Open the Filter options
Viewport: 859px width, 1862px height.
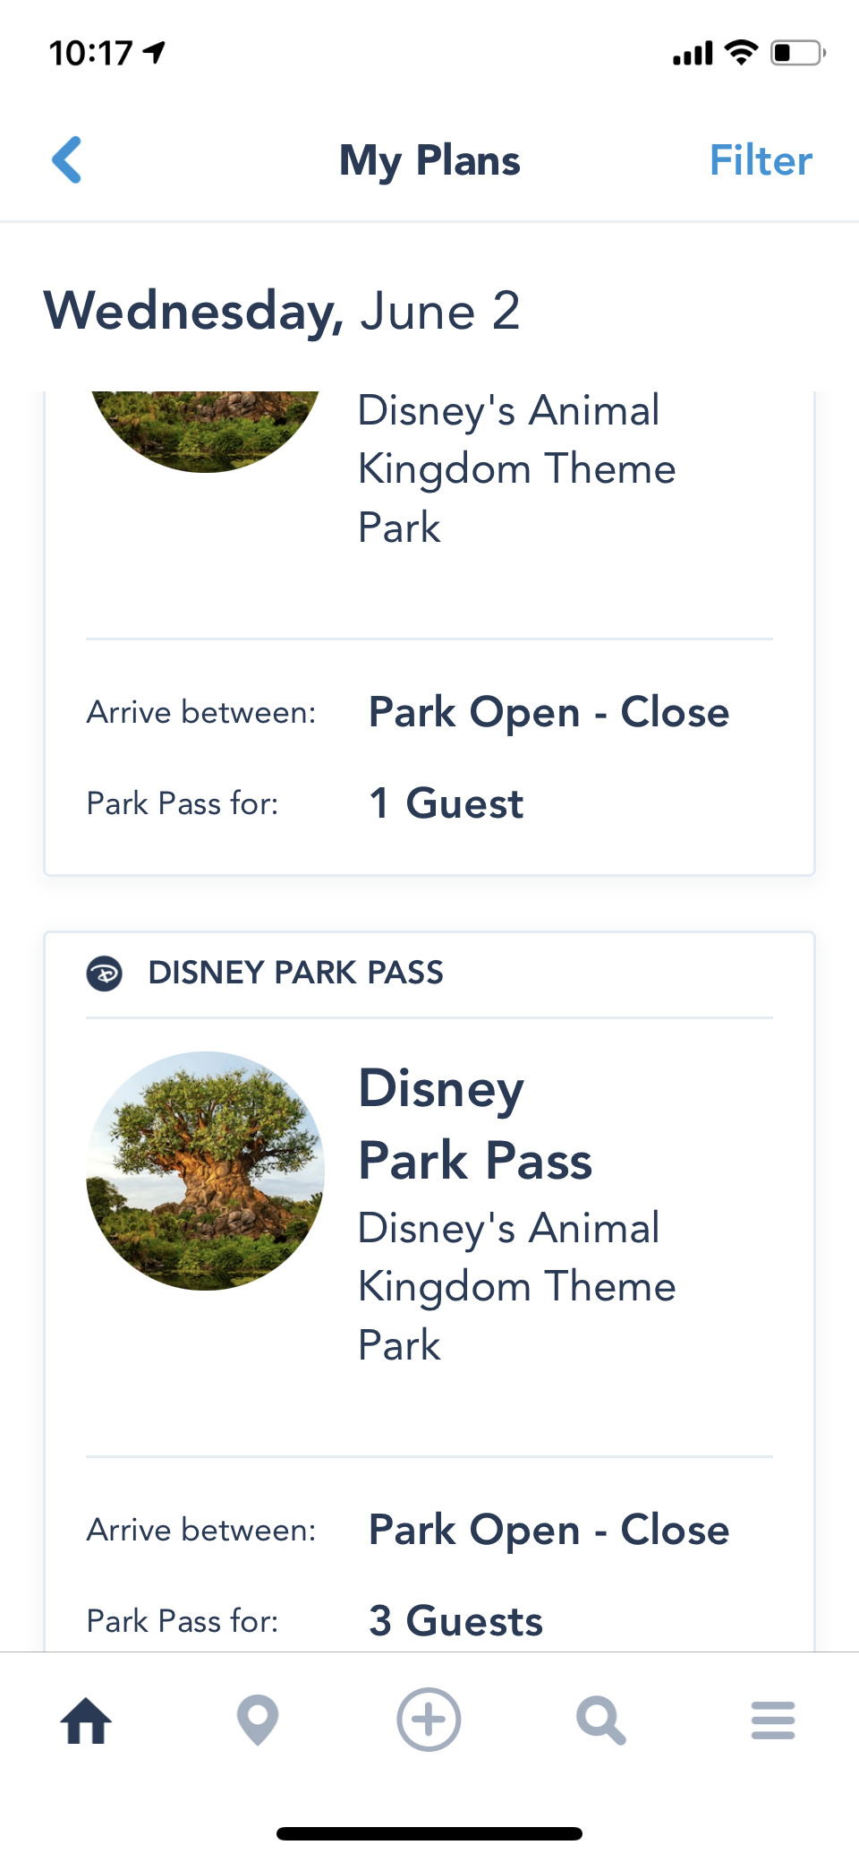(x=760, y=161)
